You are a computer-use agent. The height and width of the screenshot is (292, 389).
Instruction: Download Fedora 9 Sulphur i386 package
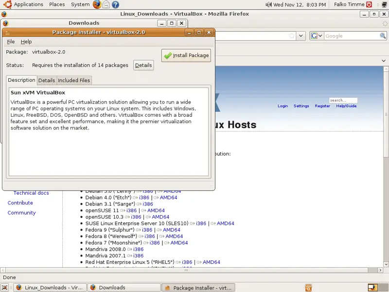(147, 230)
